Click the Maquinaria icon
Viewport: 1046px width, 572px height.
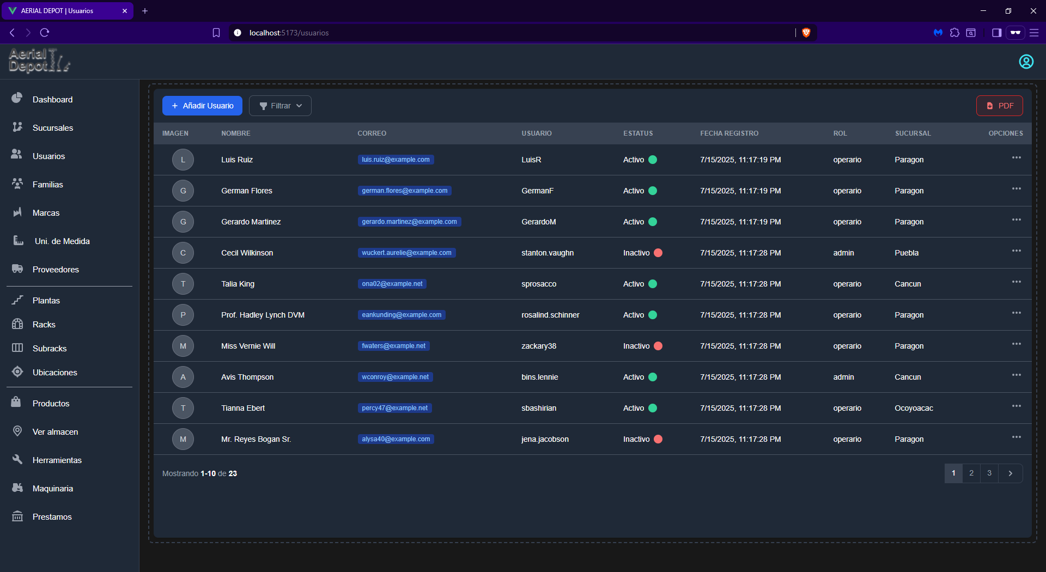click(x=17, y=488)
